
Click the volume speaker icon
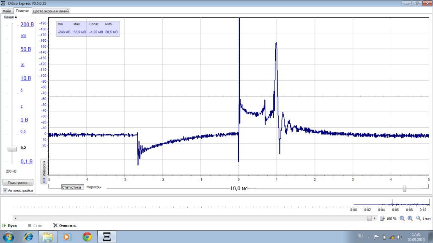pyautogui.click(x=399, y=237)
